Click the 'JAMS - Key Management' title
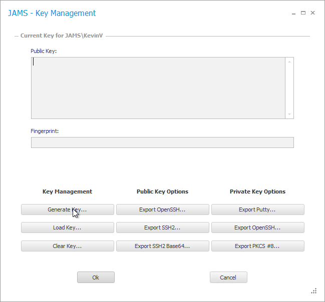 (x=52, y=13)
